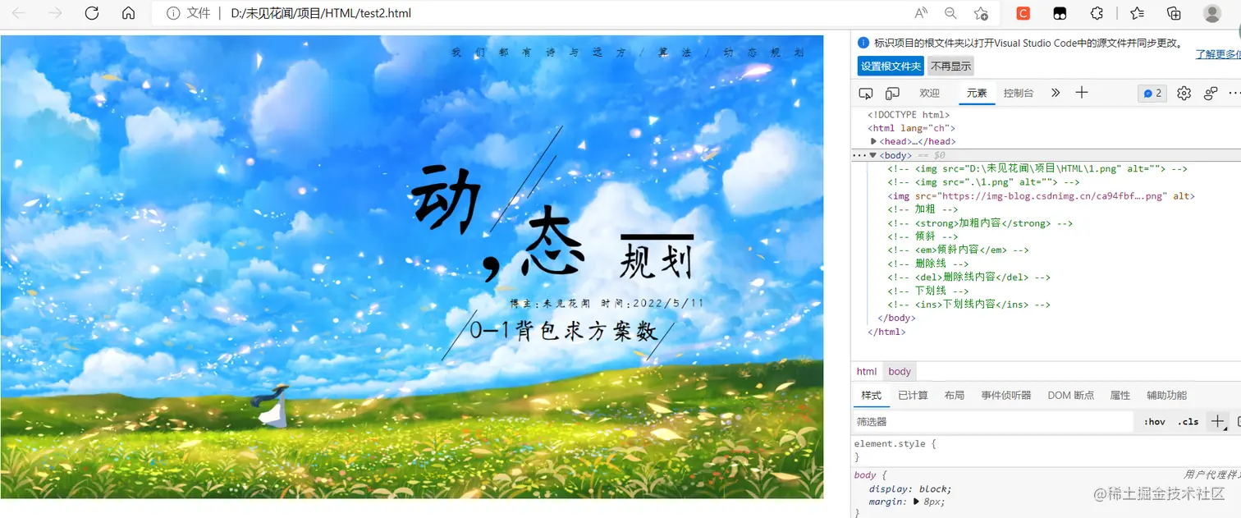Add a new DevTools tool with plus icon
Viewport: 1241px width, 518px height.
coord(1082,93)
